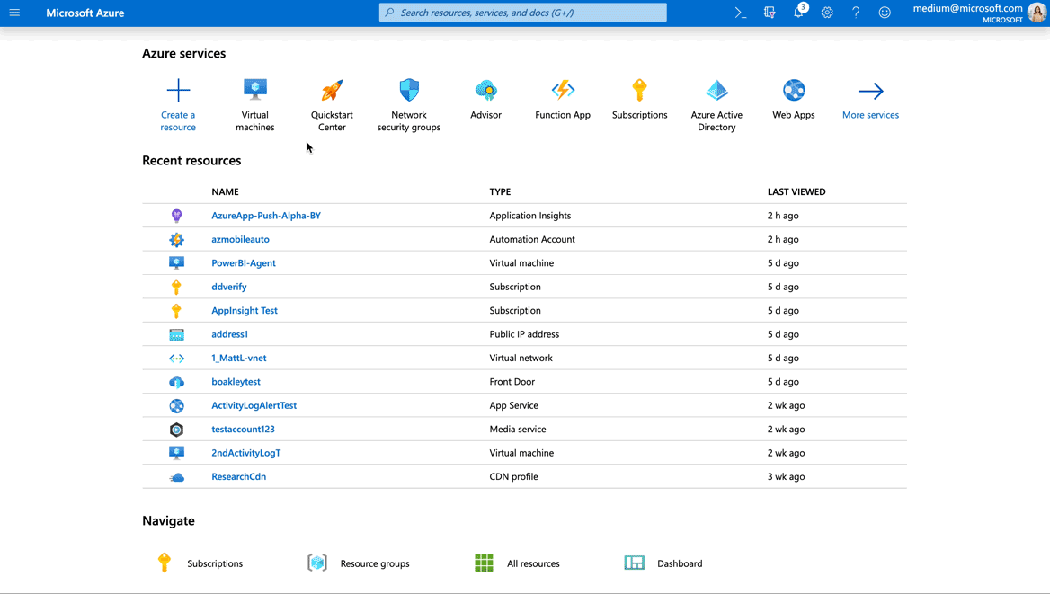Click the Front Door icon beside boakleytest
The width and height of the screenshot is (1050, 594).
coord(176,382)
